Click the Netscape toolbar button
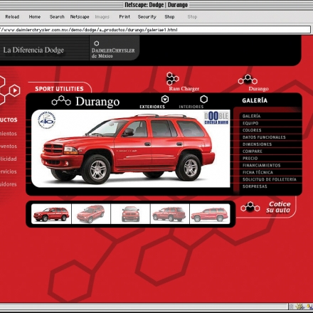The image size is (313, 313). [x=80, y=17]
